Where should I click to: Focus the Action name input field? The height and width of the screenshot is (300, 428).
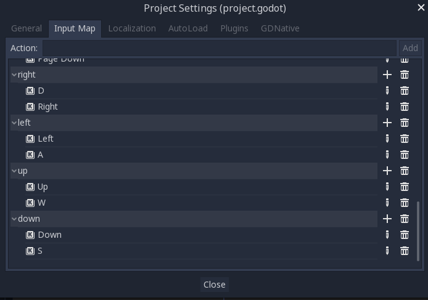(220, 48)
